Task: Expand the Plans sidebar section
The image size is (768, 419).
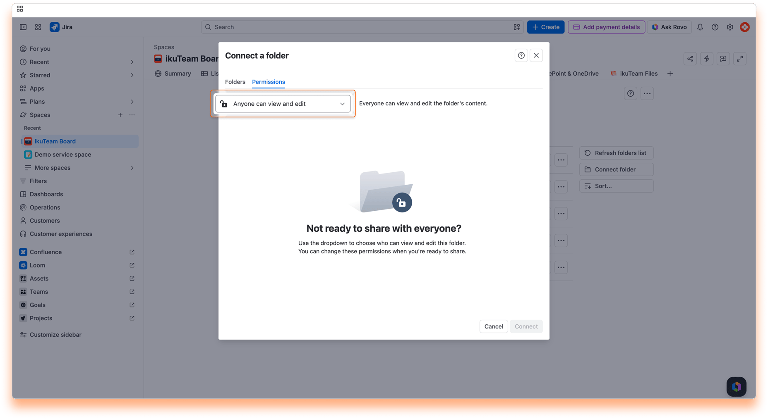Action: pos(132,102)
